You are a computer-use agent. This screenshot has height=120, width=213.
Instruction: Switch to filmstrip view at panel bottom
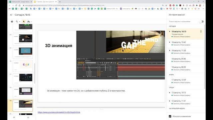(14, 117)
